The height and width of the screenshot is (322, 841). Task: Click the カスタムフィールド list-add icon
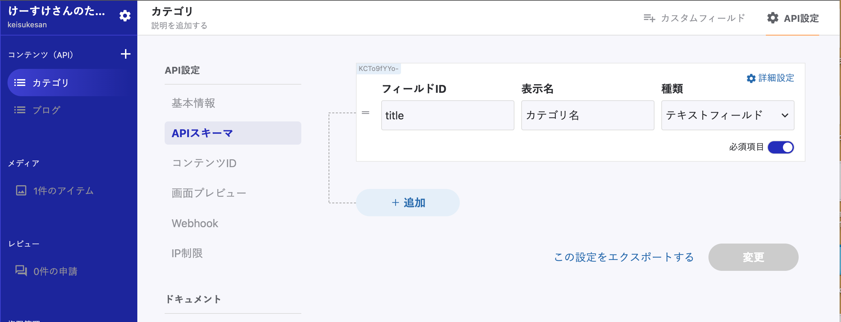649,18
